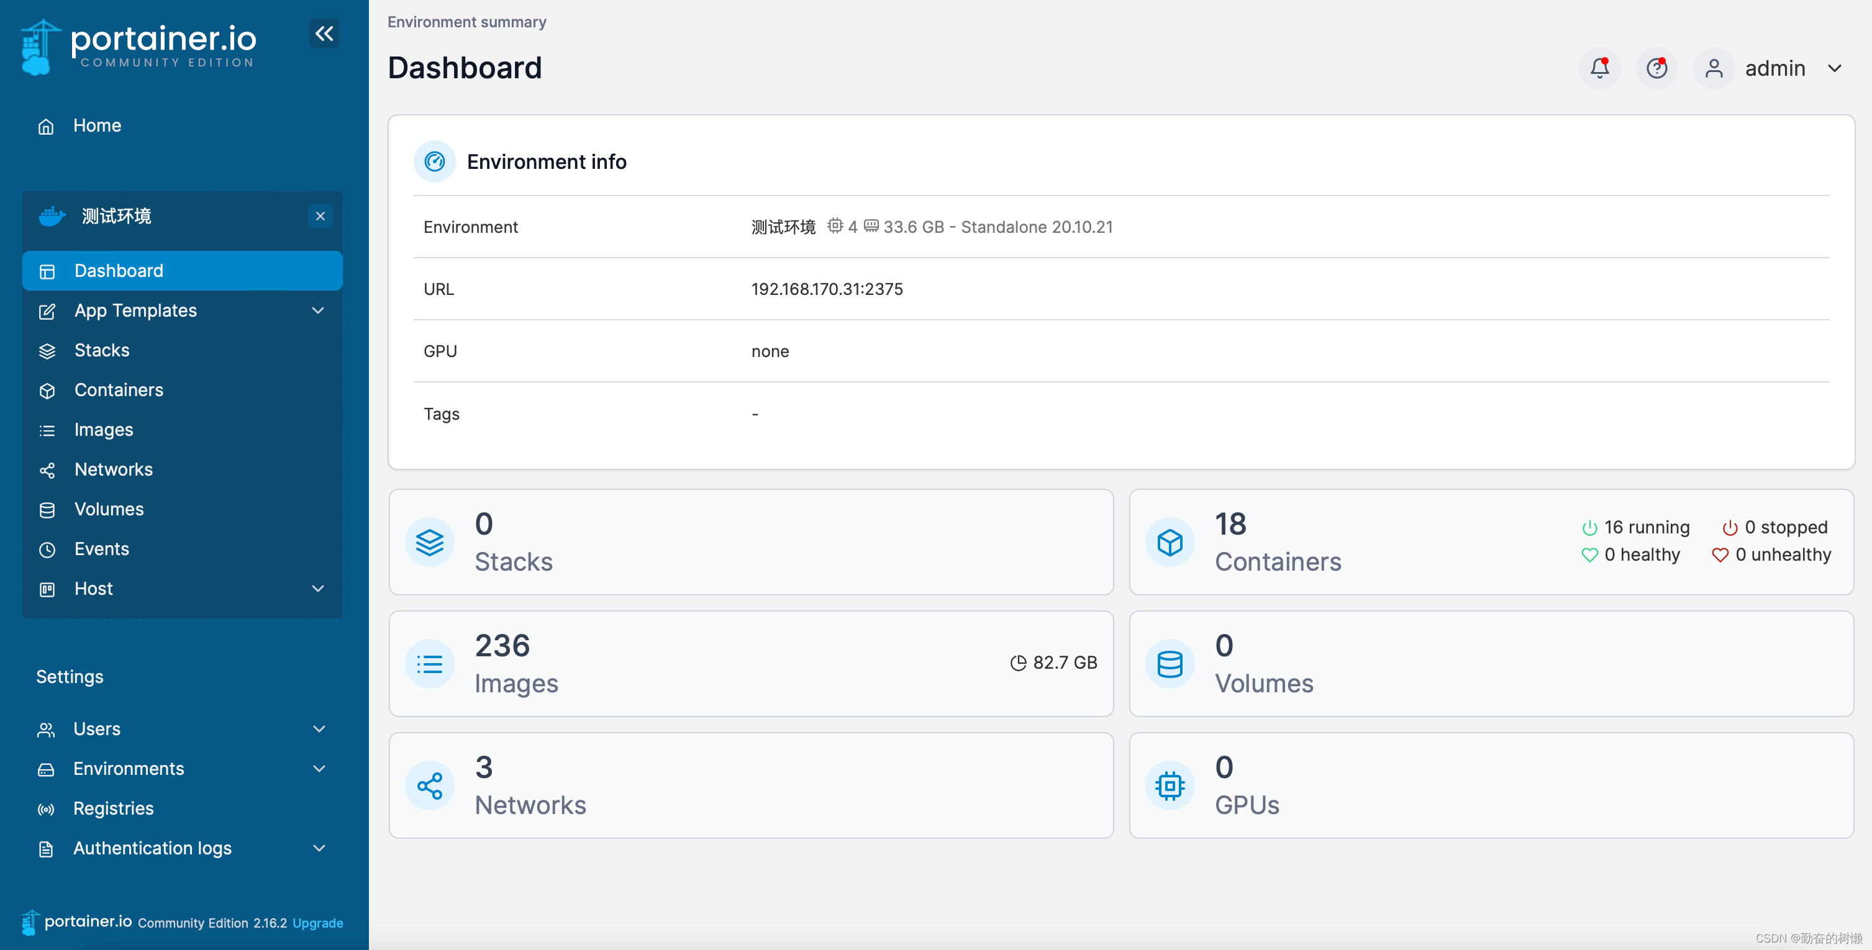
Task: Open the Containers section in sidebar
Action: click(119, 390)
